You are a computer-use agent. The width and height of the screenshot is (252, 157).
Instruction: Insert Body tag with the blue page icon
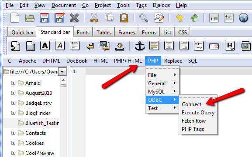tap(31, 46)
